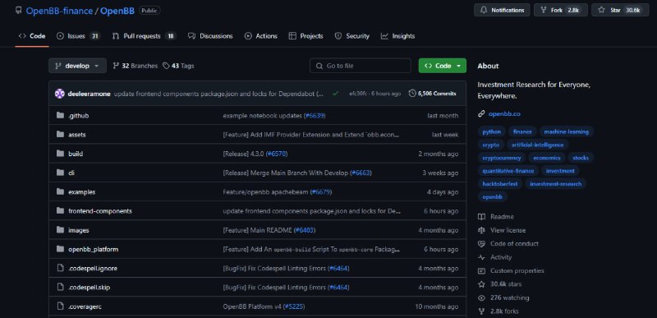Click the investment-research topic tag

coord(556,183)
